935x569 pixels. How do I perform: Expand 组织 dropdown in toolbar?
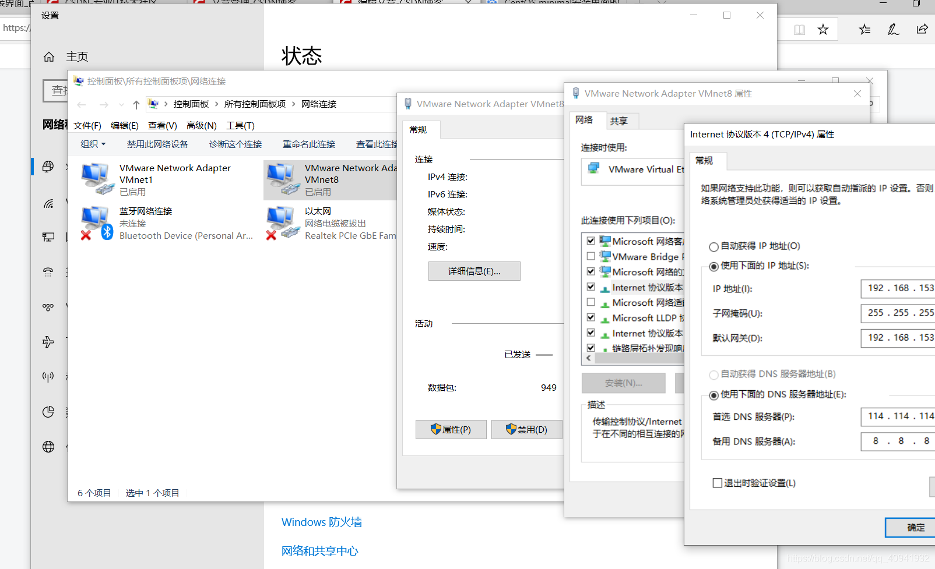(x=93, y=144)
